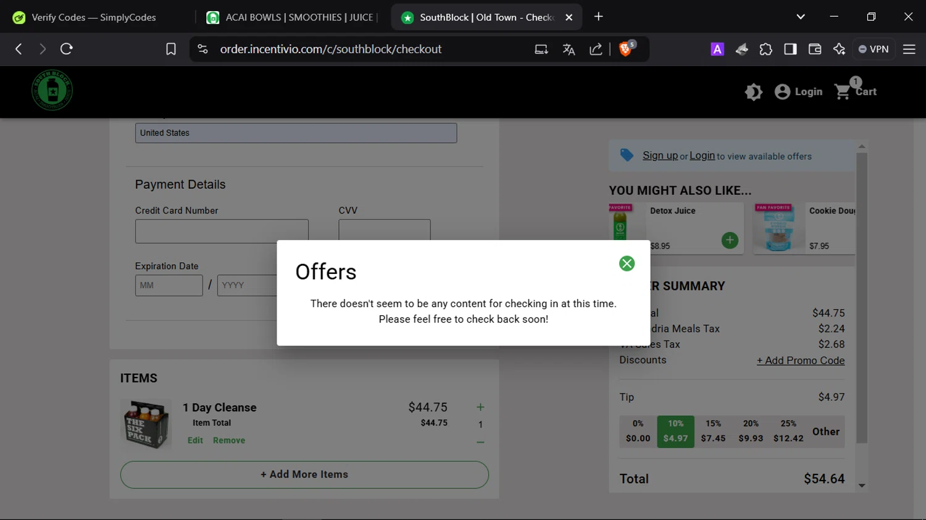Click the United States country field
Viewport: 926px width, 520px height.
pos(296,133)
